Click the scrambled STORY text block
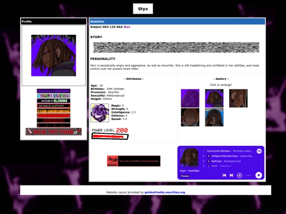 176,48
